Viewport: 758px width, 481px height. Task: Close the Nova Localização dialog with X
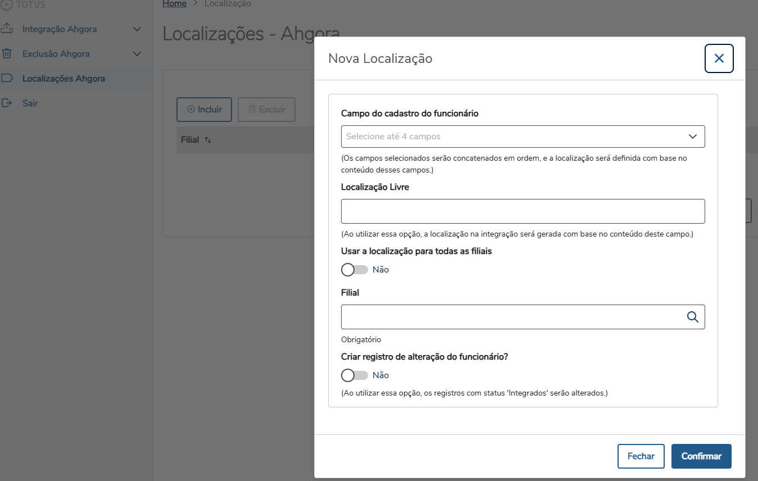pos(719,58)
